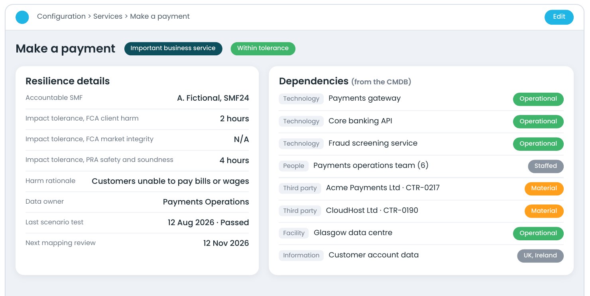Open the Configuration breadcrumb link
The image size is (590, 296).
point(61,17)
